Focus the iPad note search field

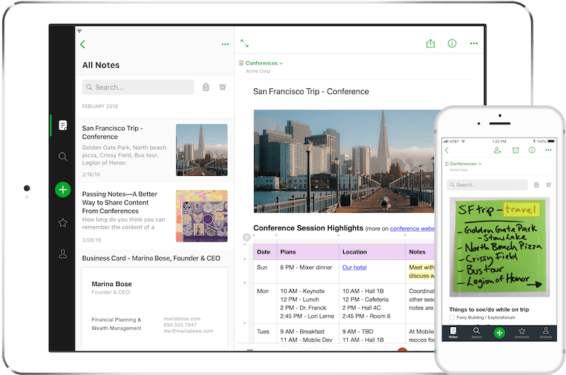pyautogui.click(x=138, y=87)
